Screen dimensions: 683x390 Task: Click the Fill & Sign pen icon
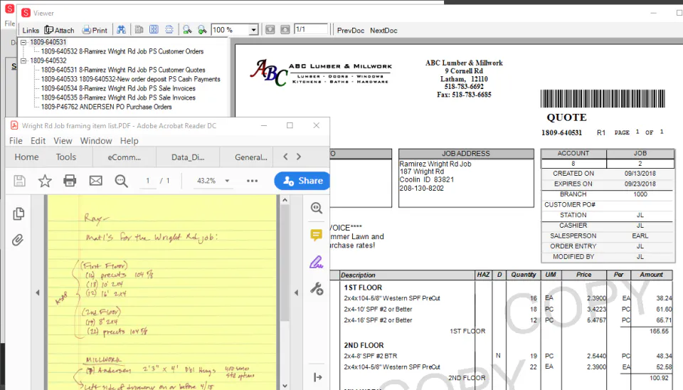click(x=316, y=262)
